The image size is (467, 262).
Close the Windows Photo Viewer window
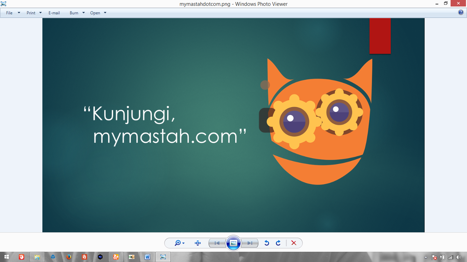coord(458,3)
